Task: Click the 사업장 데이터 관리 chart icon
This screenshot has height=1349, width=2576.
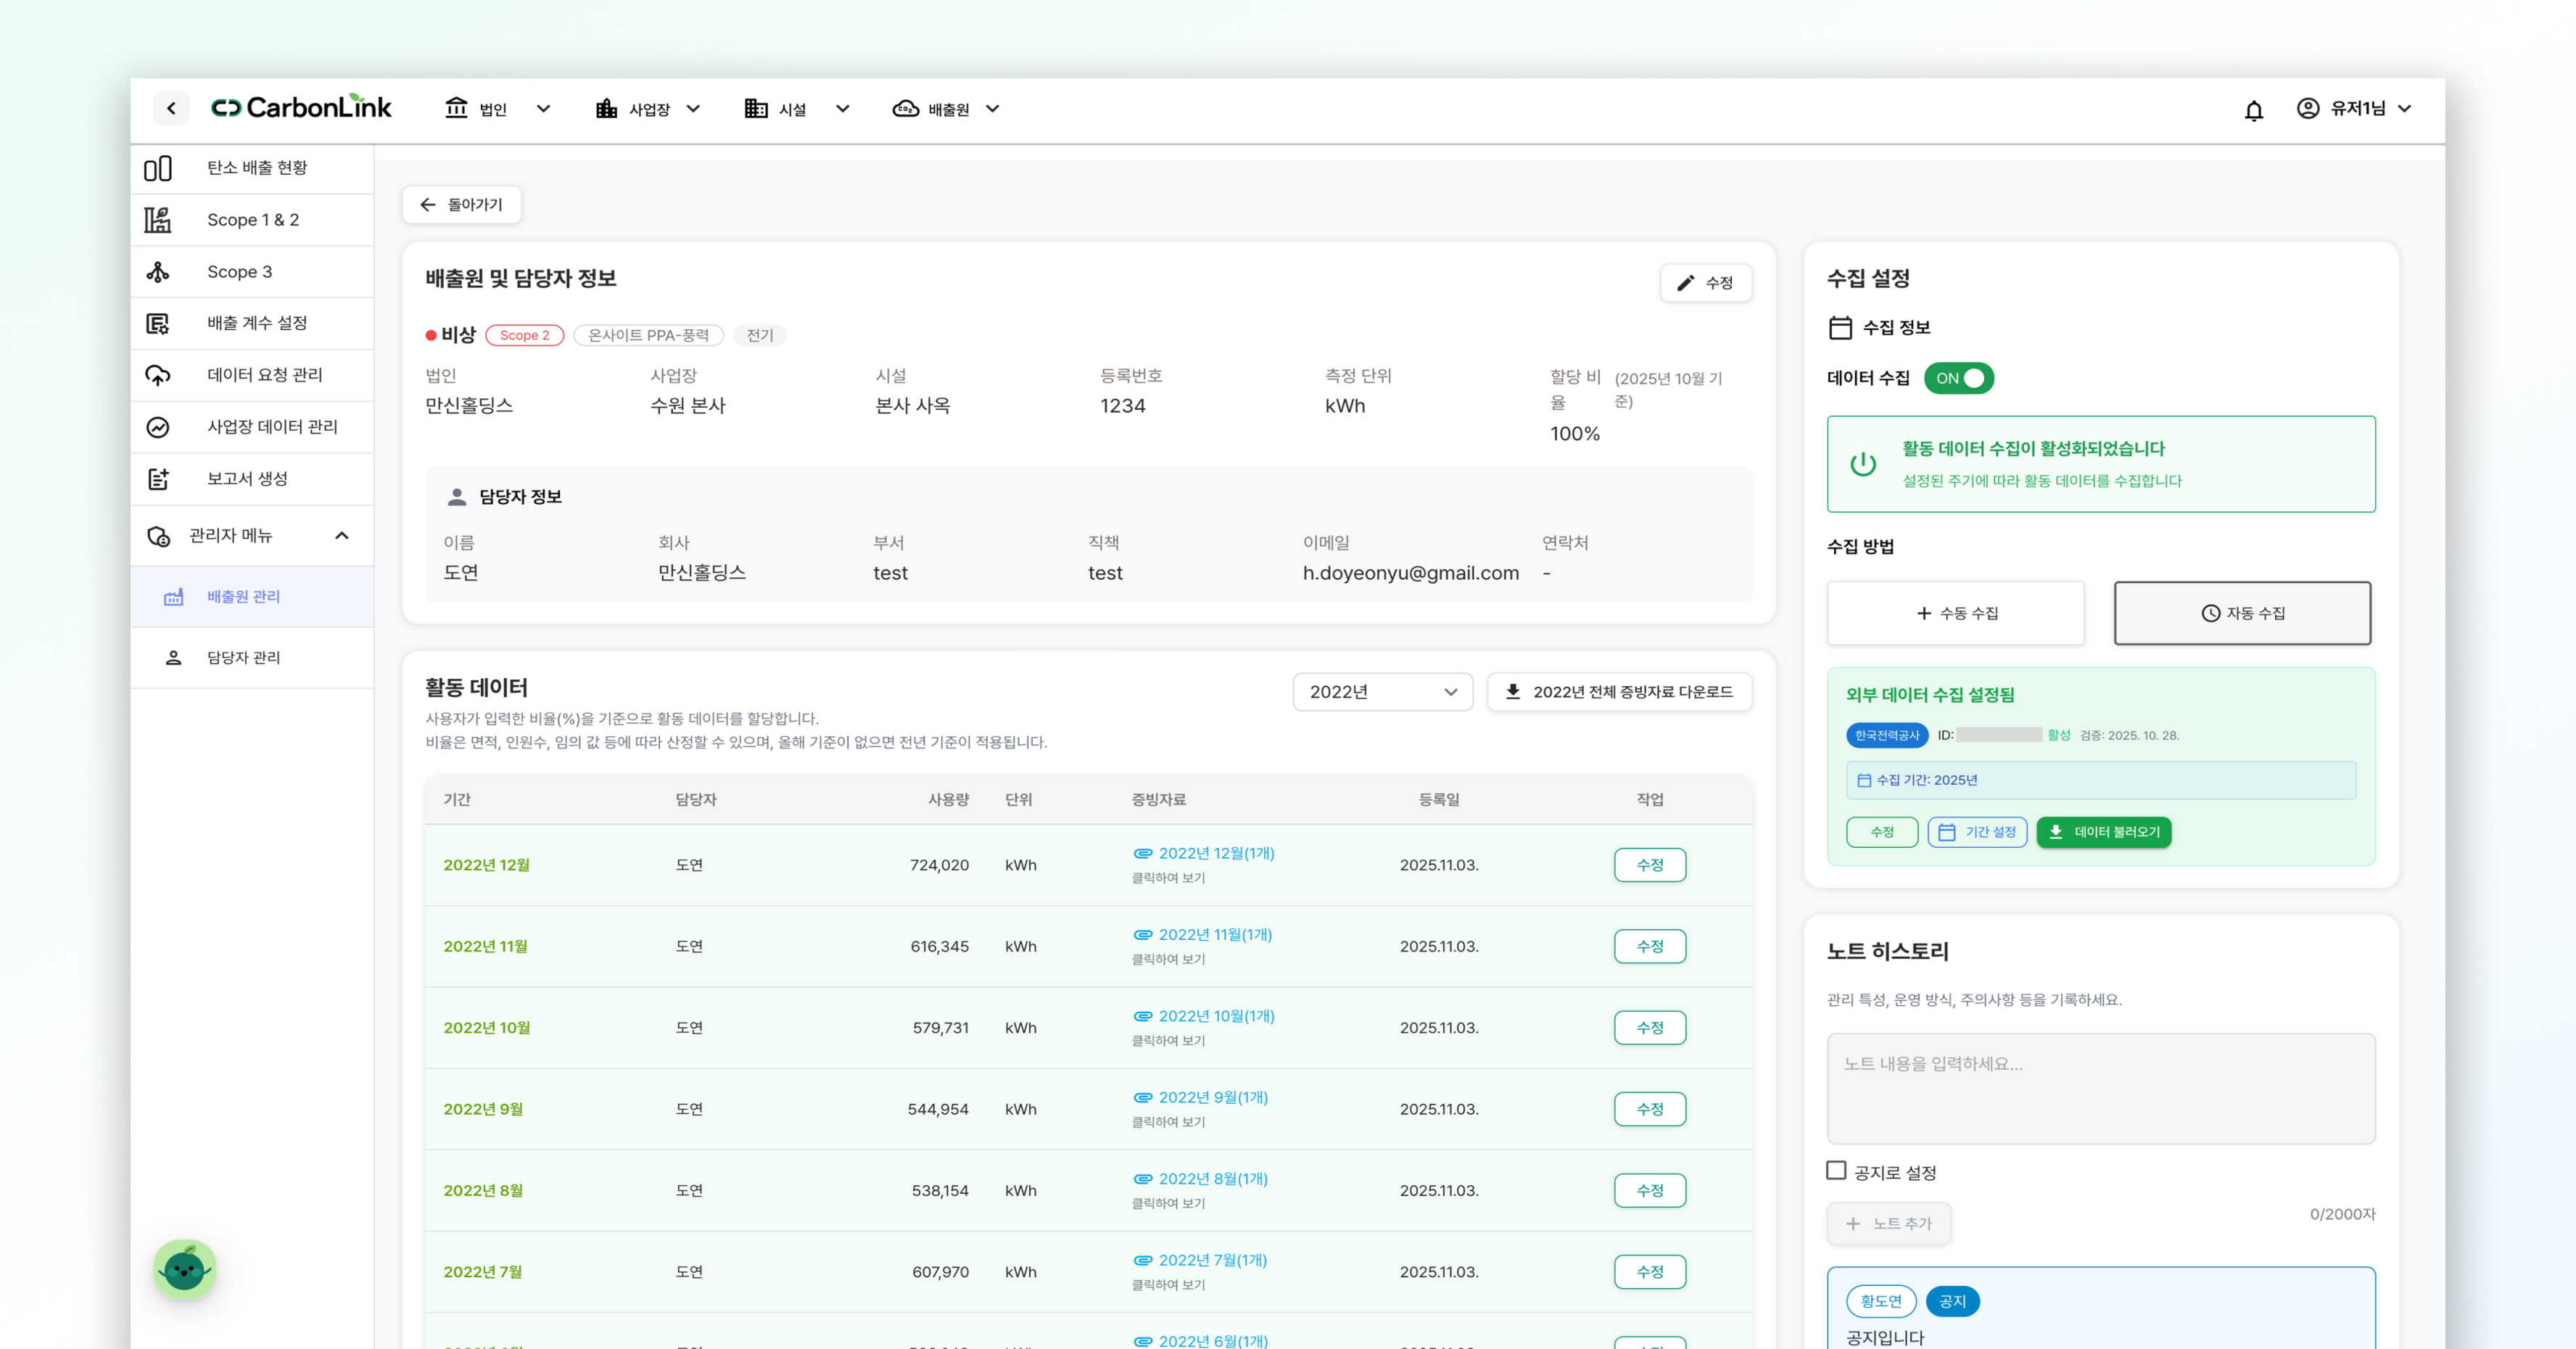Action: 158,427
